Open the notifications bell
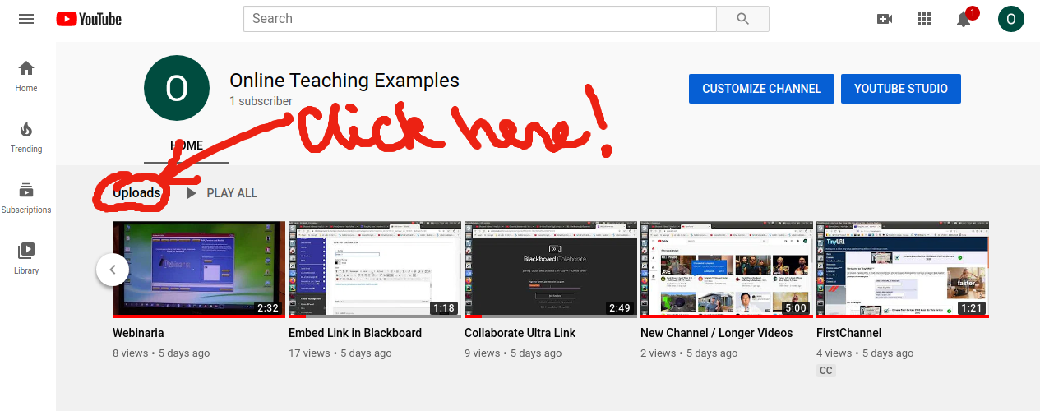 point(964,20)
